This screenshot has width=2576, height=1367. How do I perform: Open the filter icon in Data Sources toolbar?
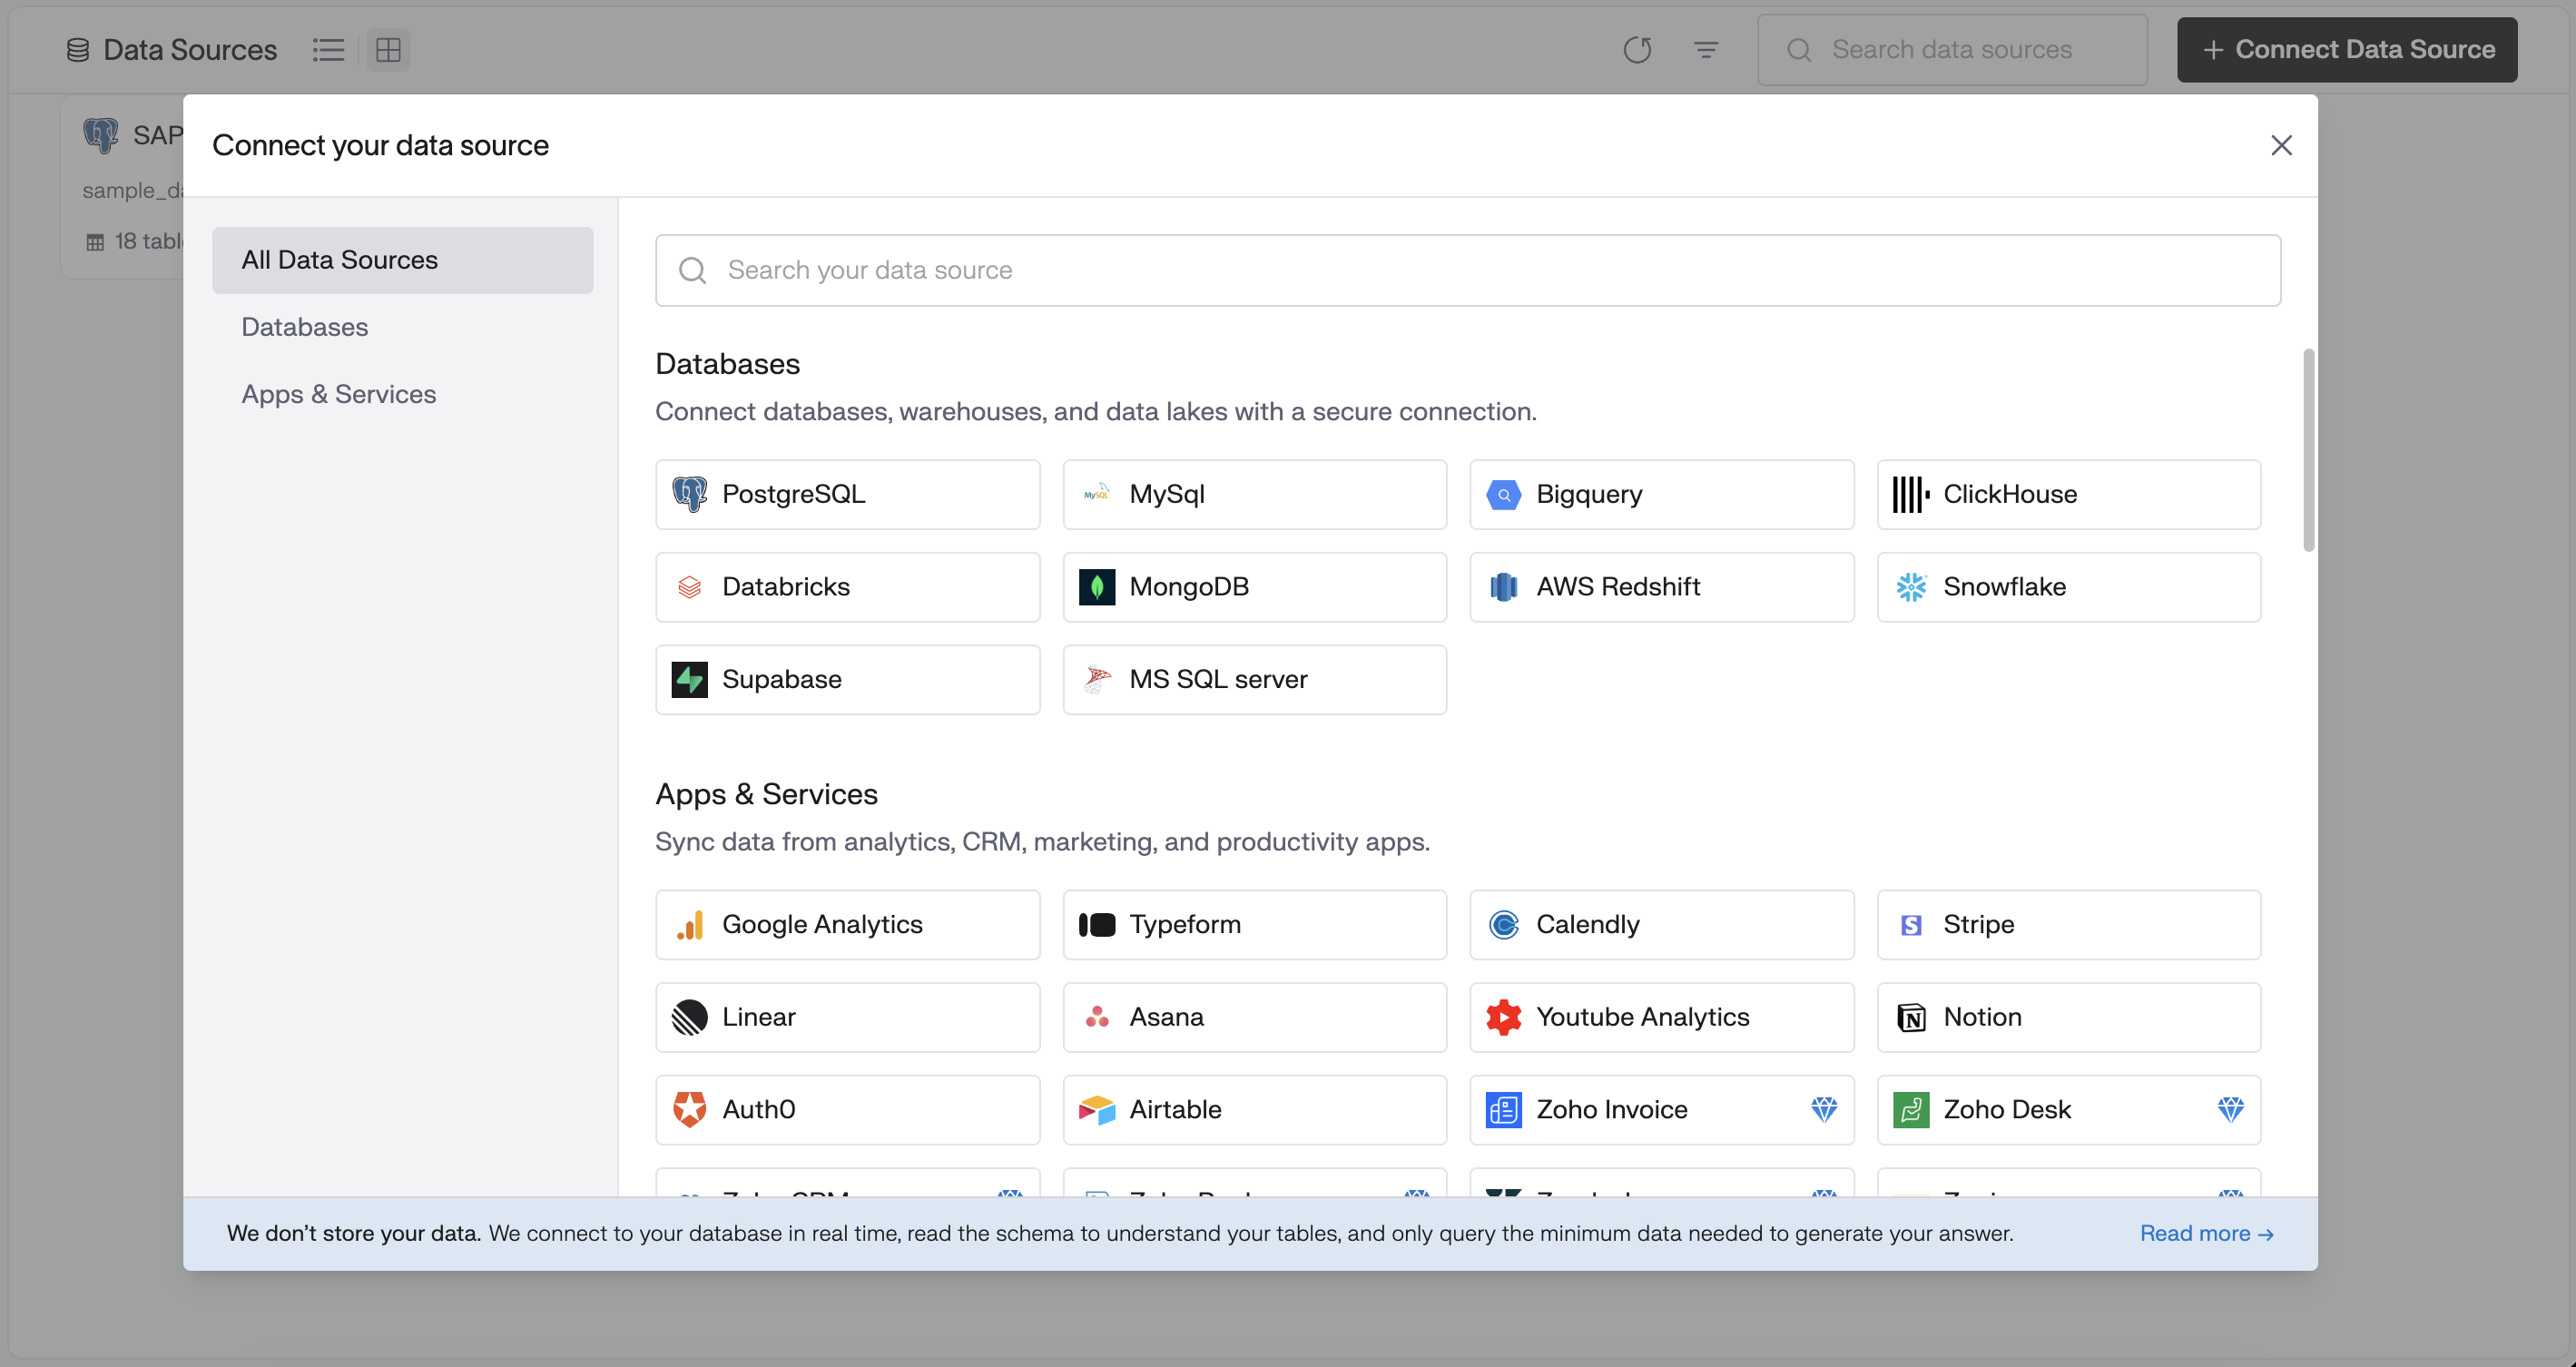click(x=1706, y=49)
